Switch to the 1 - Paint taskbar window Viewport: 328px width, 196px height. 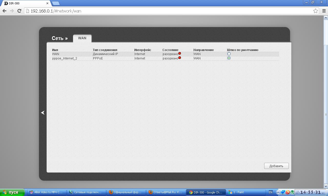[246, 192]
